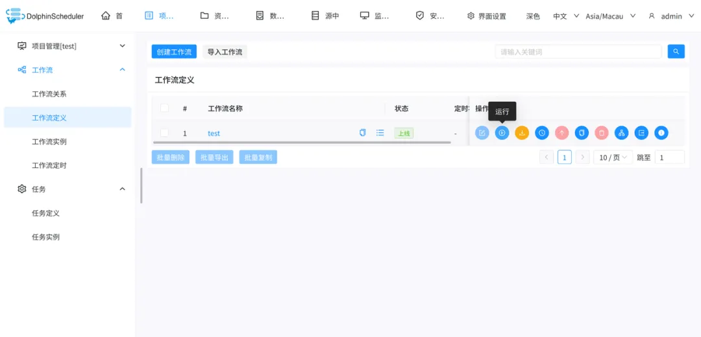The image size is (701, 337).
Task: Click the admin user icon
Action: coord(652,16)
